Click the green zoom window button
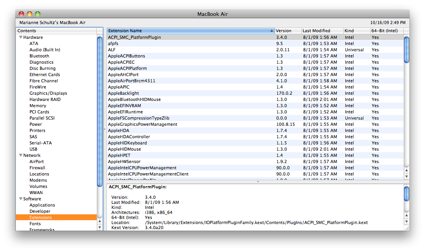This screenshot has height=252, width=425. tap(38, 14)
